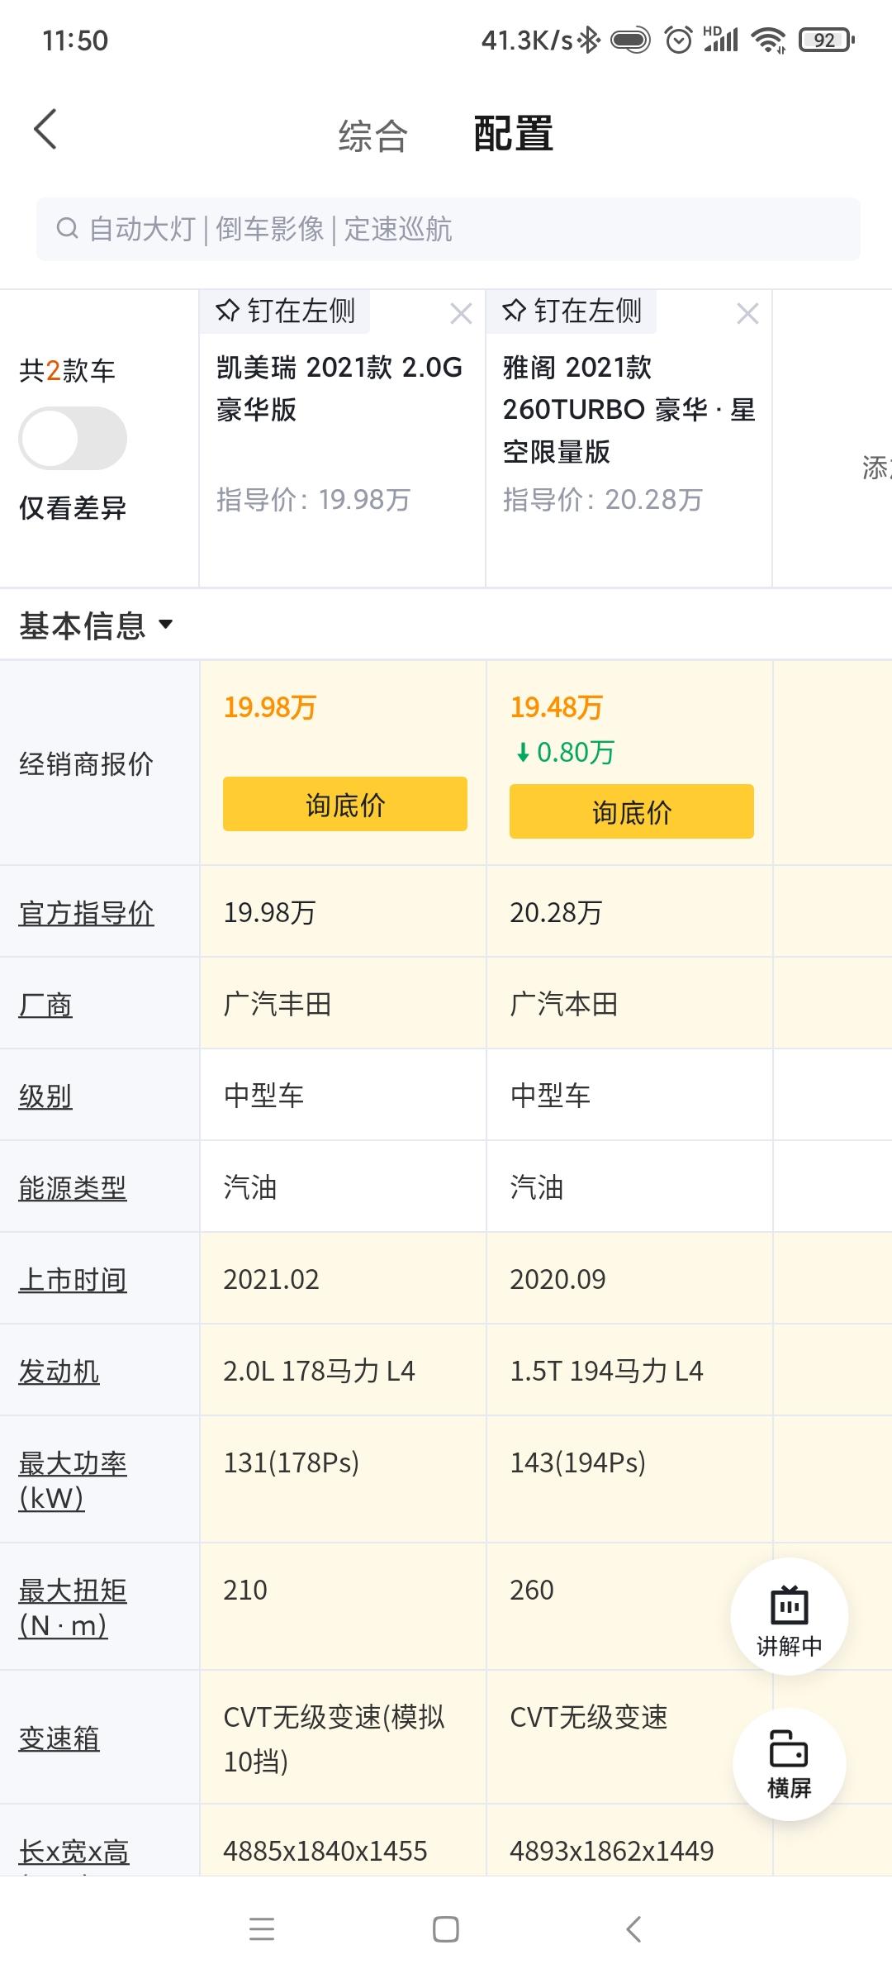
Task: Remove 雅阁 from comparison with X
Action: pyautogui.click(x=747, y=313)
